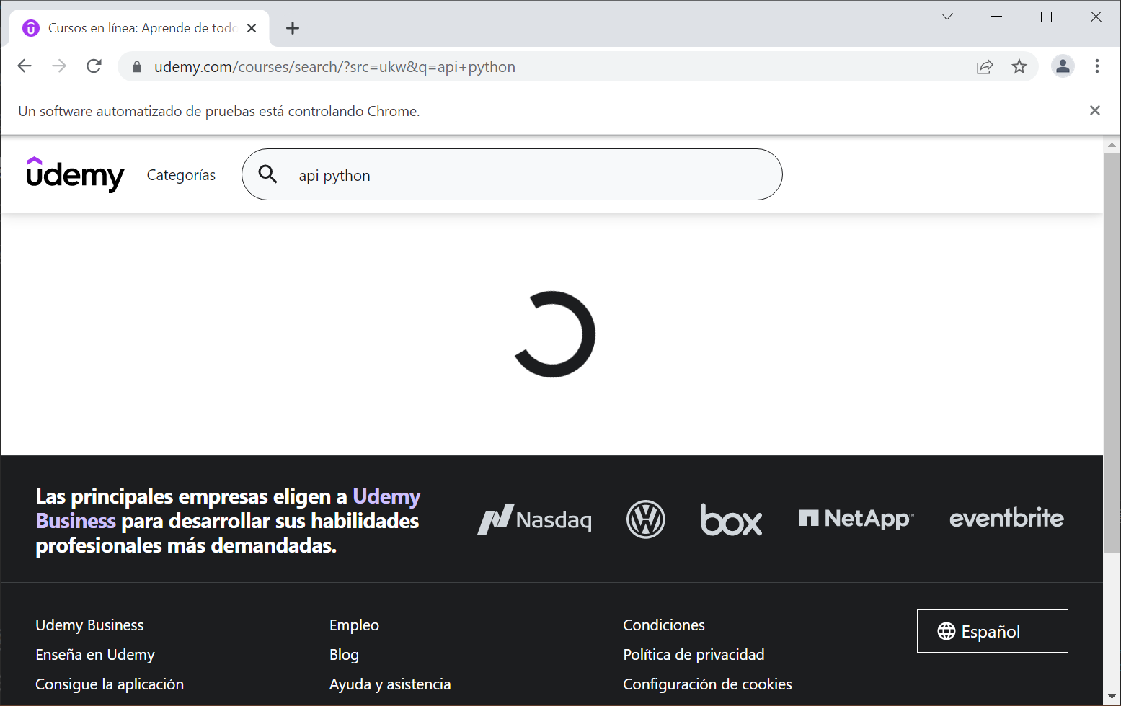The image size is (1121, 706).
Task: Open the Empleo footer link
Action: click(x=354, y=625)
